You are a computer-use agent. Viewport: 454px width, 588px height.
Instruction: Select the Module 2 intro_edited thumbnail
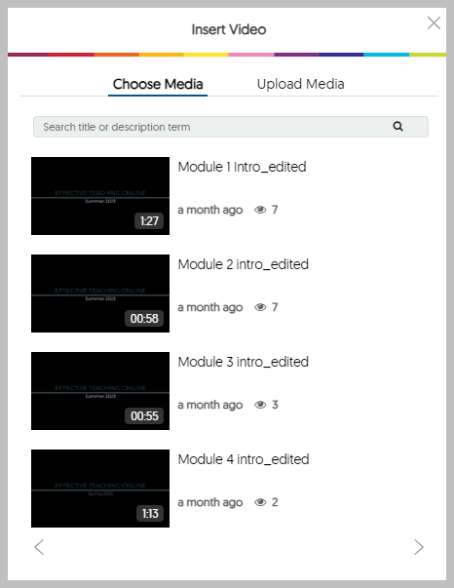[100, 294]
